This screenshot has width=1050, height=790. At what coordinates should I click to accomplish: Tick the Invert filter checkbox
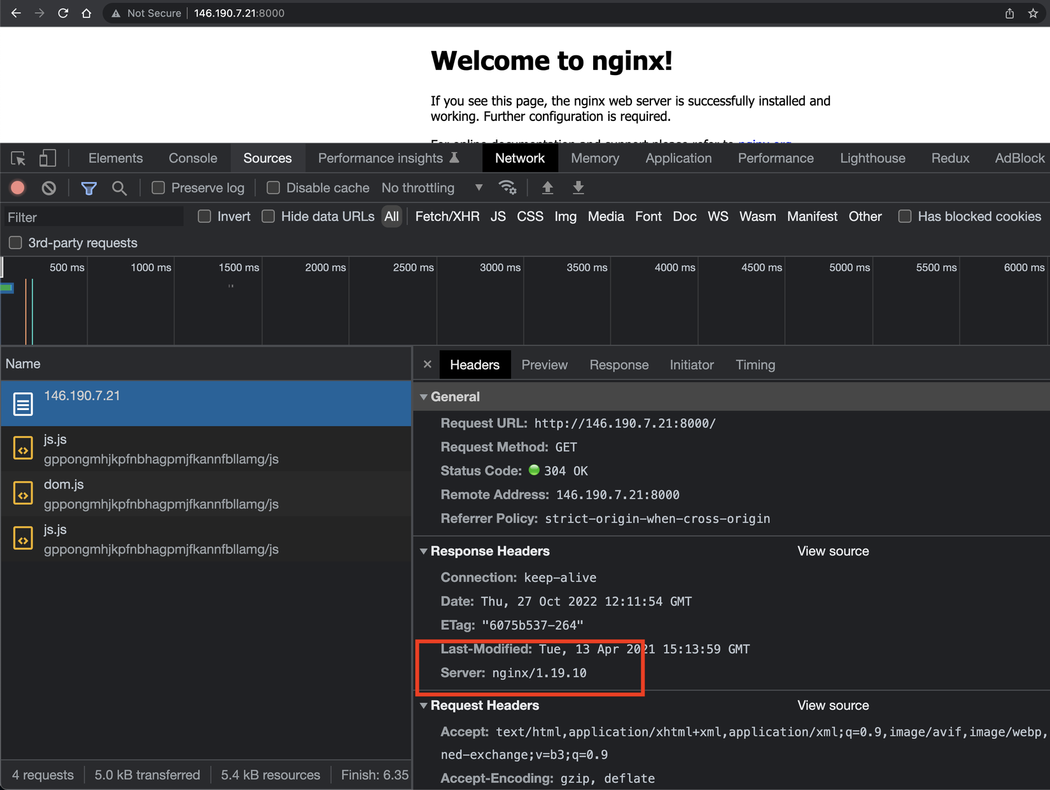(x=204, y=216)
